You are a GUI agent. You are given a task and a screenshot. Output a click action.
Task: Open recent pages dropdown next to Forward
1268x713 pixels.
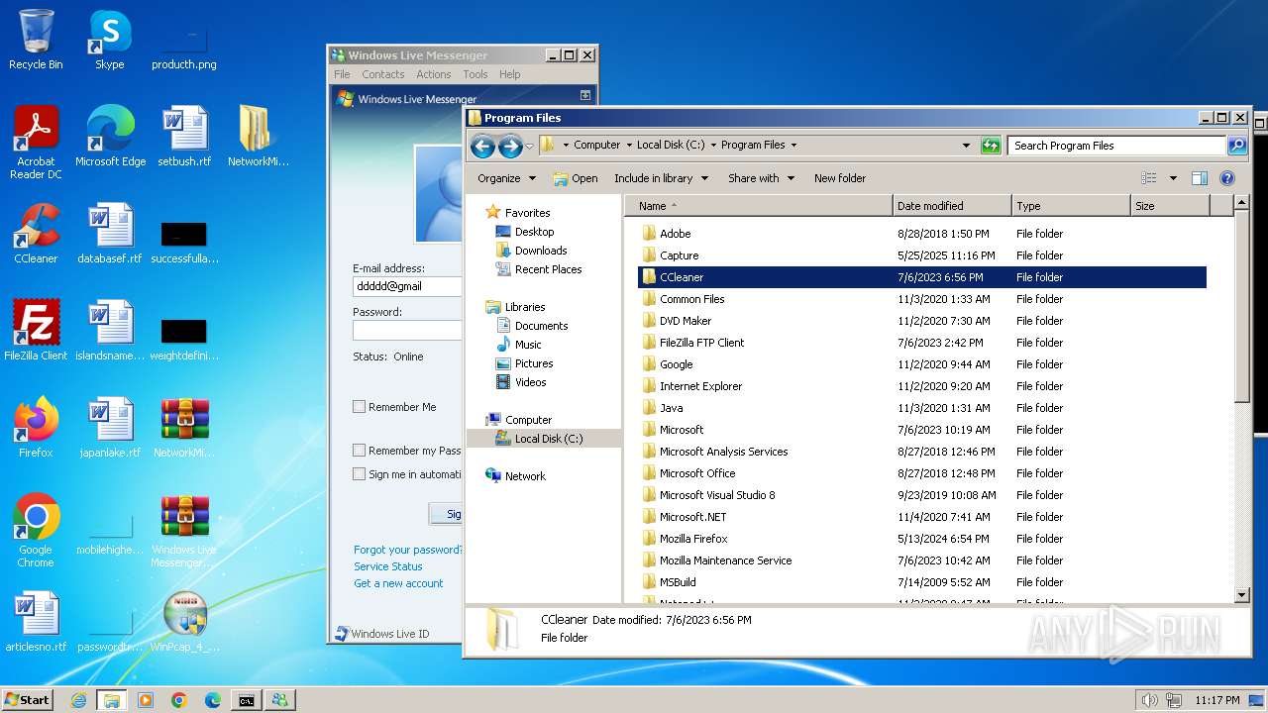pyautogui.click(x=530, y=146)
